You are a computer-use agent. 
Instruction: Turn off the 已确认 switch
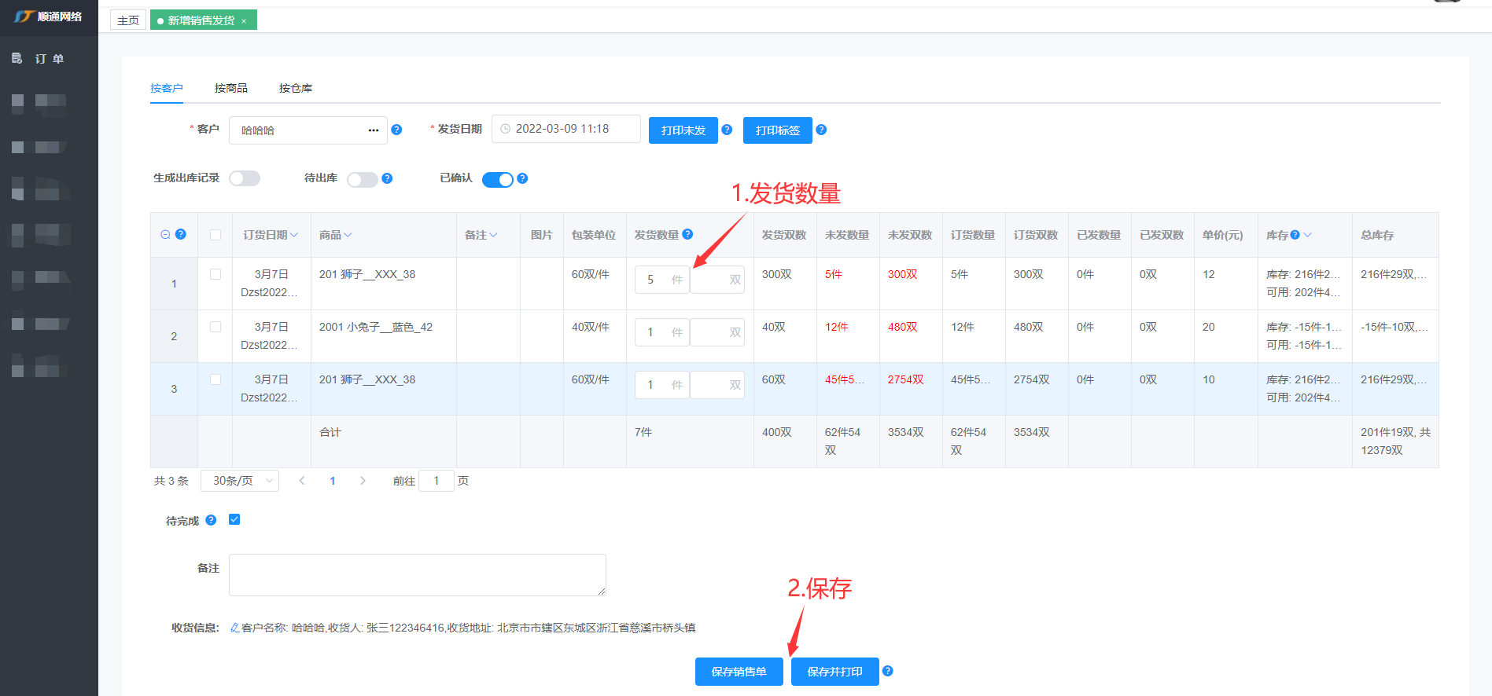tap(497, 179)
